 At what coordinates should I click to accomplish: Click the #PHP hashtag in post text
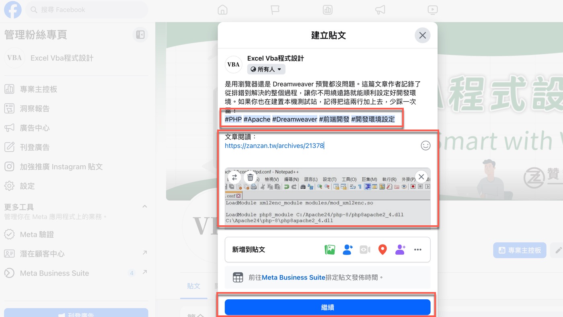(233, 119)
